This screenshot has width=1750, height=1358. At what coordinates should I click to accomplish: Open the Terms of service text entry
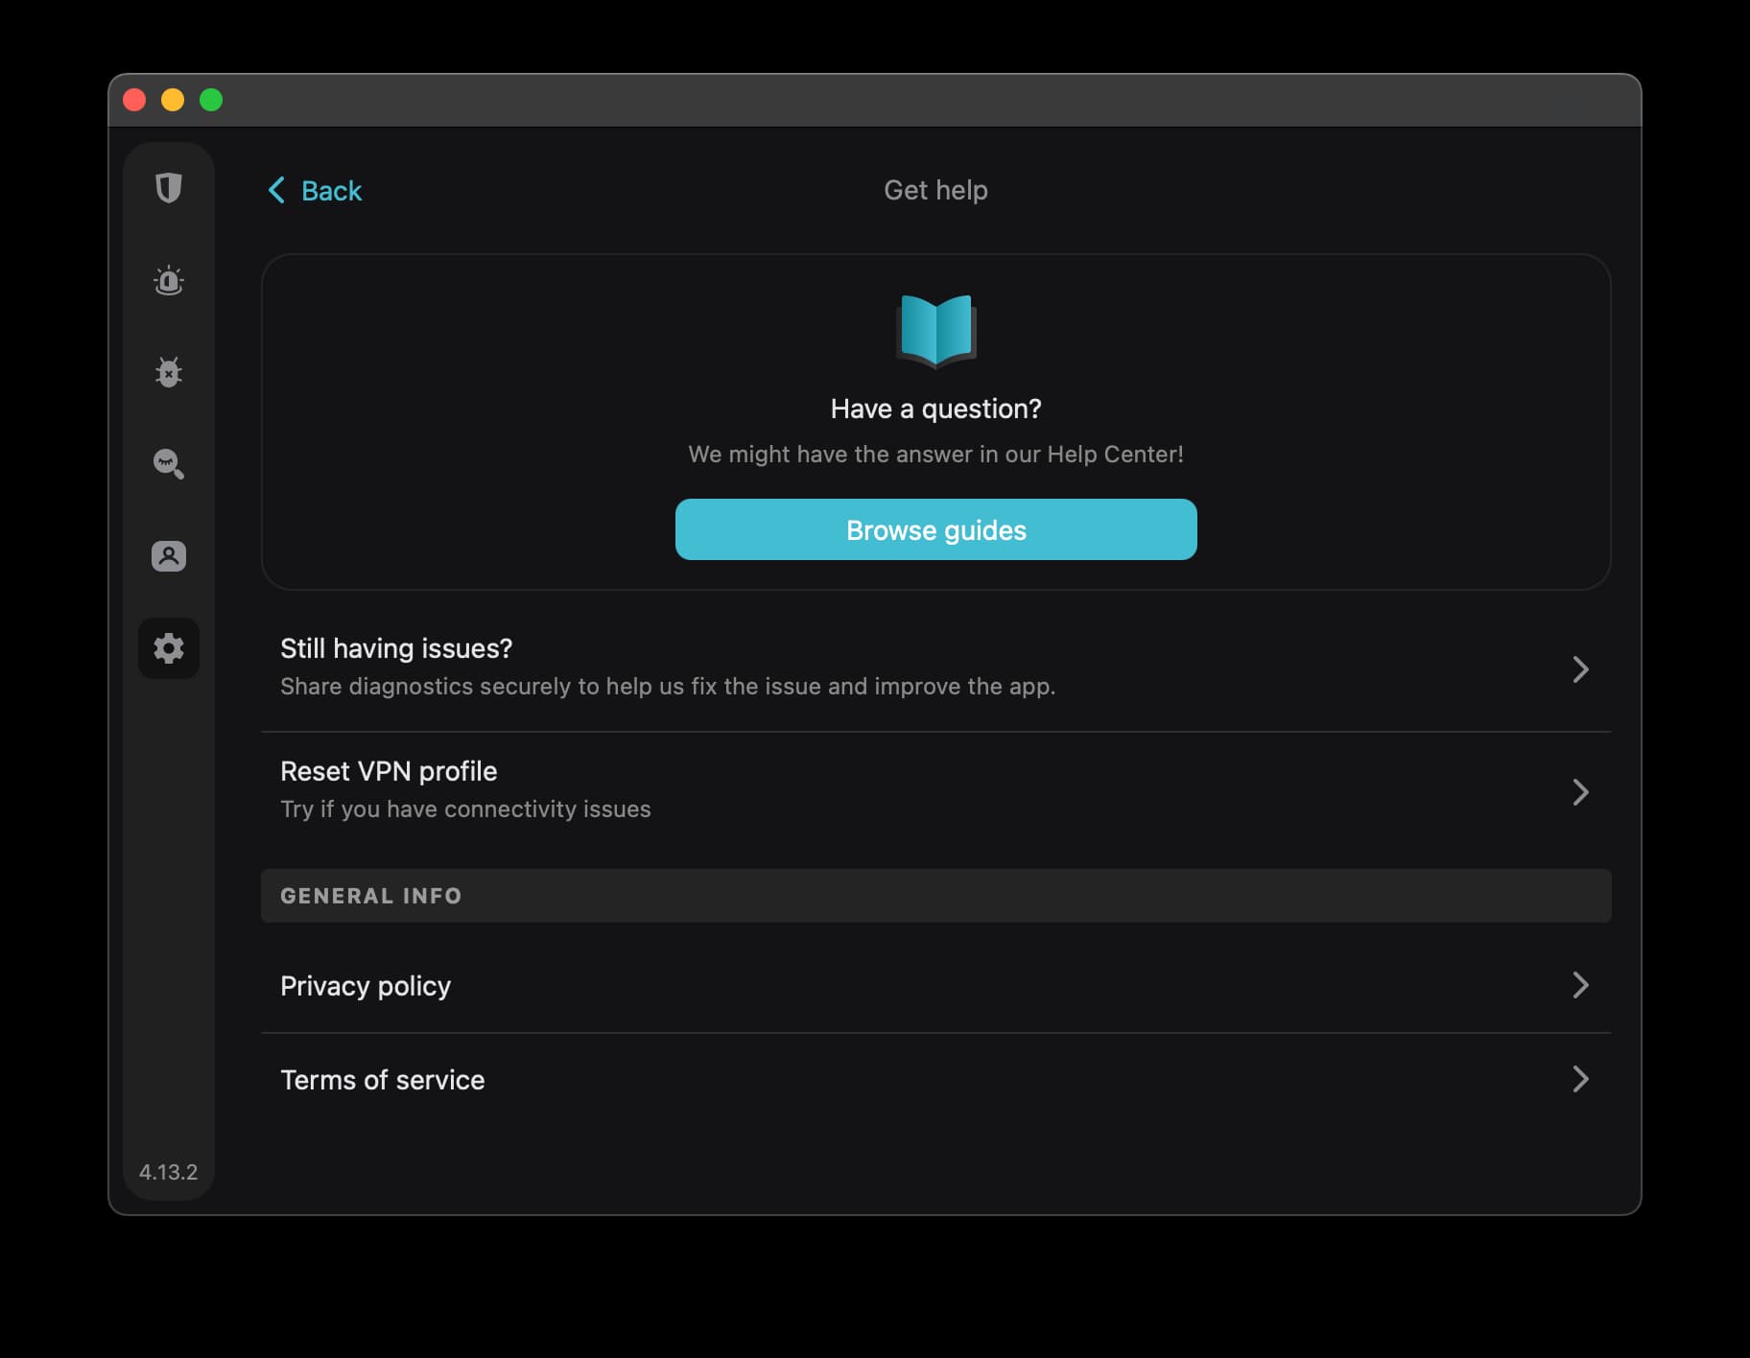click(383, 1080)
